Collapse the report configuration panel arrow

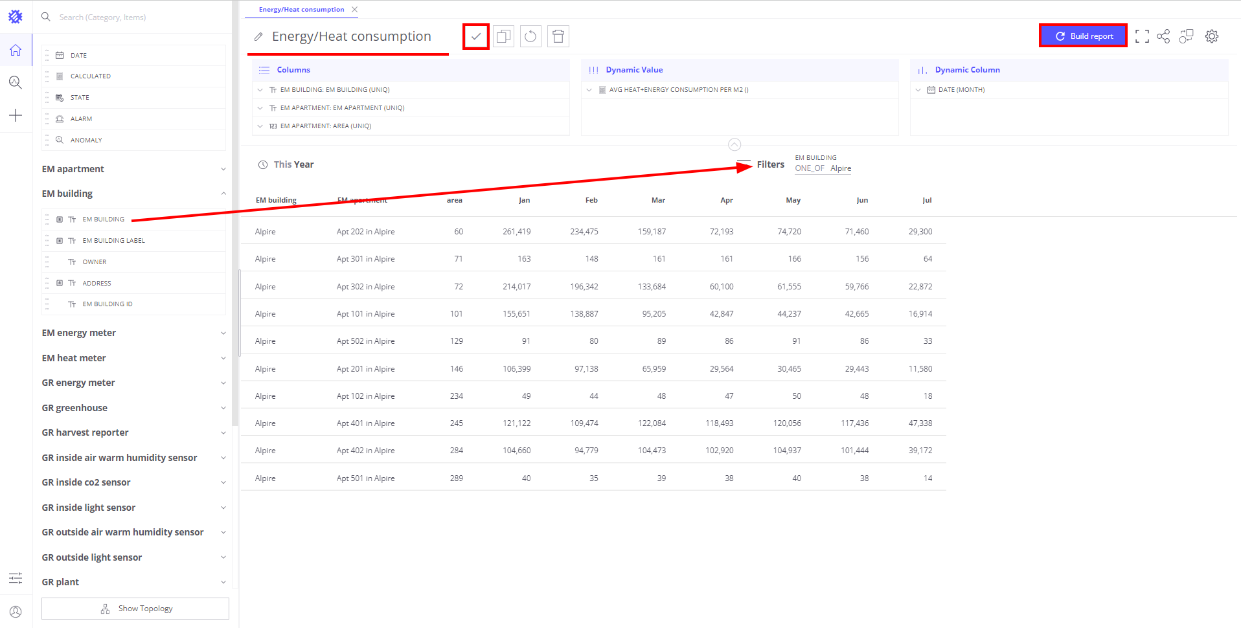[734, 144]
